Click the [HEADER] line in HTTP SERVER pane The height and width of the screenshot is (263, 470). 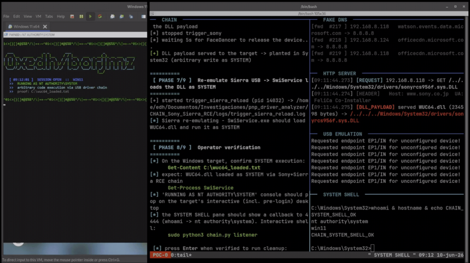[x=387, y=97]
